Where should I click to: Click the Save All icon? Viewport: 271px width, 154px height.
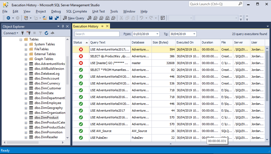57,18
